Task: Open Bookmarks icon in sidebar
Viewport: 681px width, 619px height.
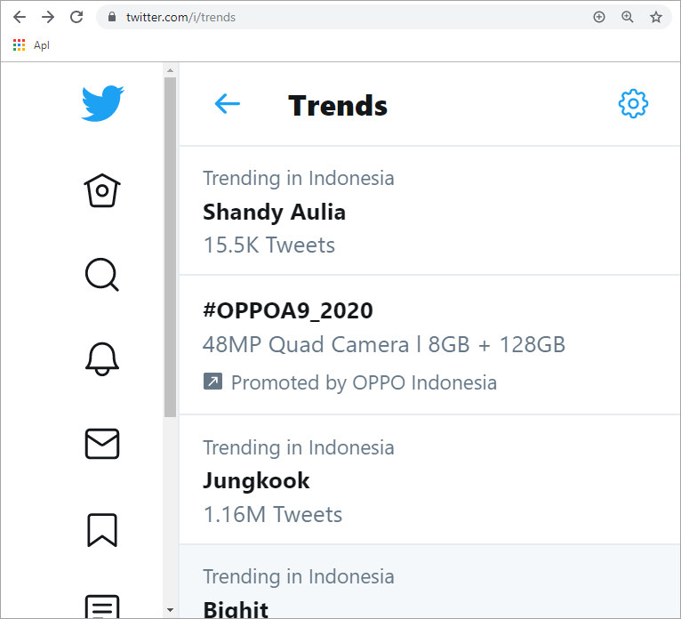Action: (102, 530)
